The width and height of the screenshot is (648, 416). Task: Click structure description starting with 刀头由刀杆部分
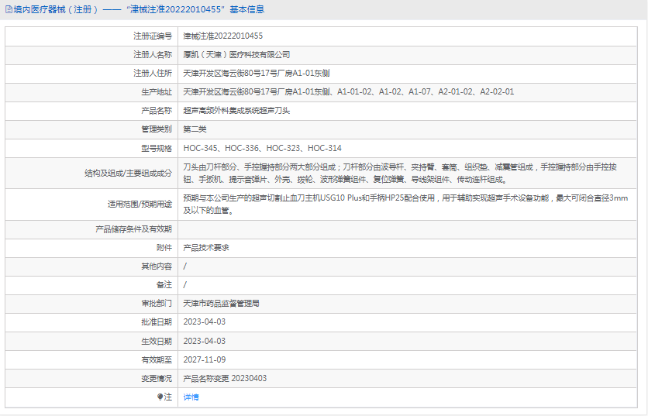pyautogui.click(x=400, y=173)
